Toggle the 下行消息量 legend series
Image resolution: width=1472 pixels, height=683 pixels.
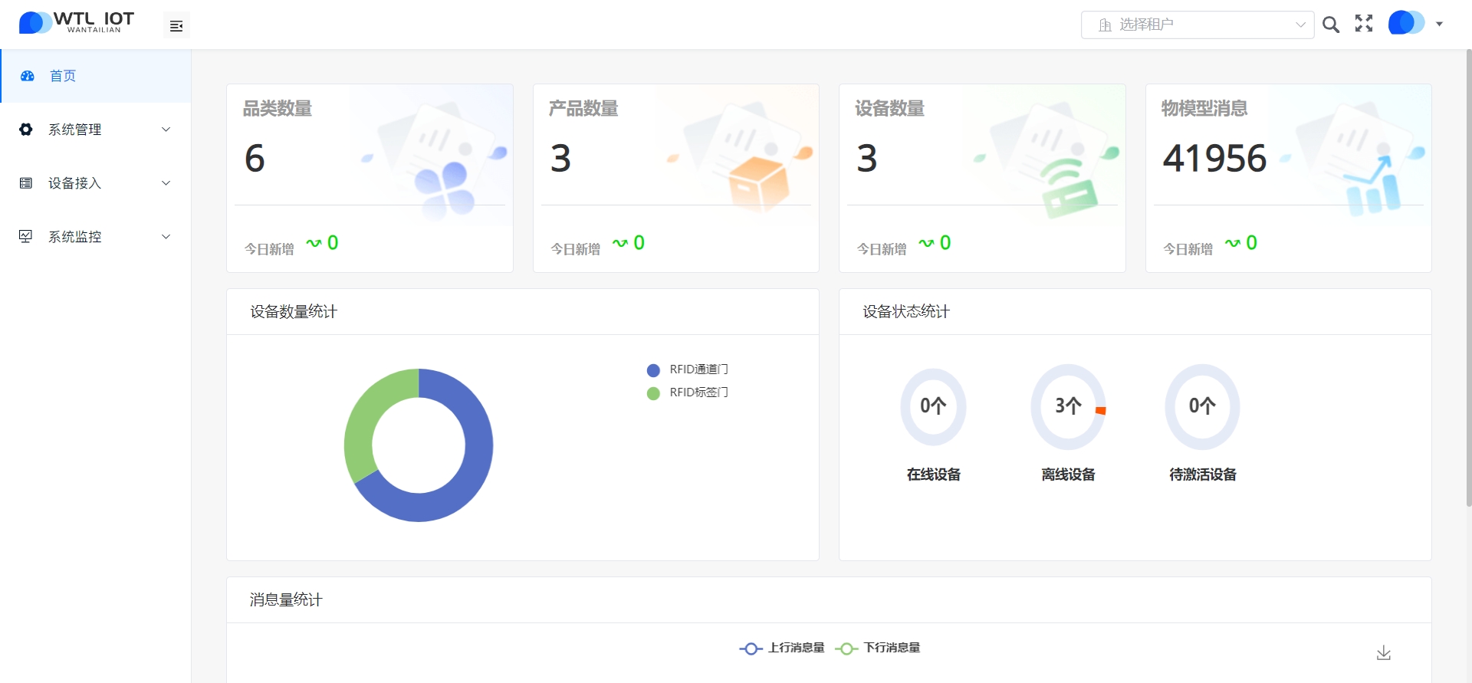(x=878, y=648)
